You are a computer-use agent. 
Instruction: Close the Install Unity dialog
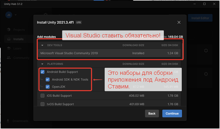pyautogui.click(x=179, y=22)
